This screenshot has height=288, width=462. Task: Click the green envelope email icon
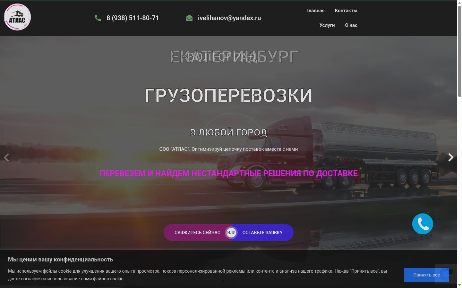point(189,18)
